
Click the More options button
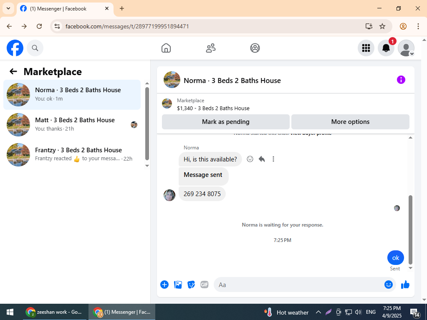350,122
